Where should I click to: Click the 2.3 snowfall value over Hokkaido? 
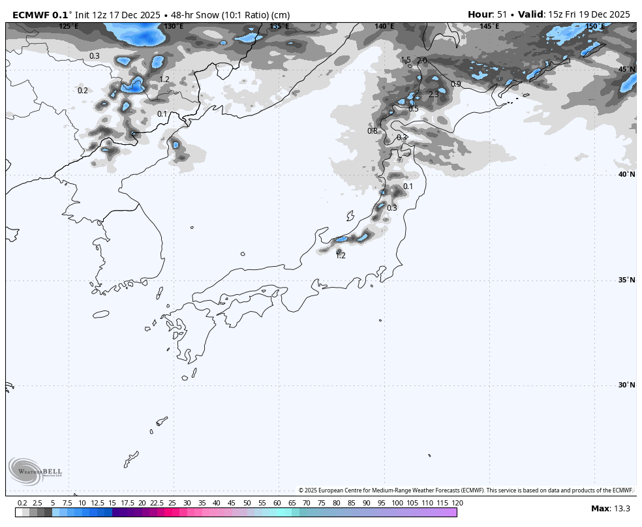tap(434, 95)
